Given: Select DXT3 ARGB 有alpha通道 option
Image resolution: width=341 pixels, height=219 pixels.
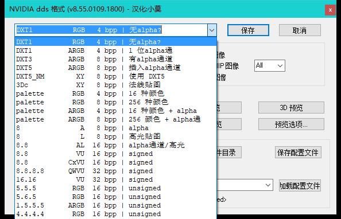Looking at the screenshot, I should (116, 59).
